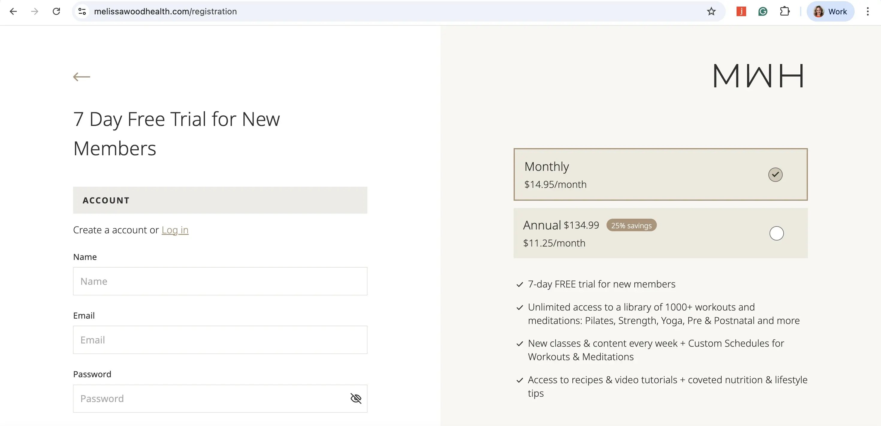This screenshot has height=426, width=881.
Task: Open site information icon in address bar
Action: pyautogui.click(x=82, y=11)
